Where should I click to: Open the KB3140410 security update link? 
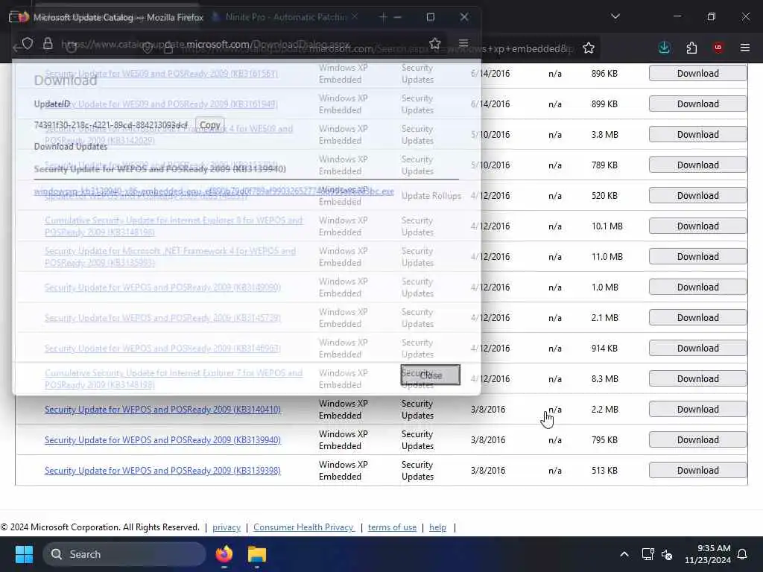point(162,410)
